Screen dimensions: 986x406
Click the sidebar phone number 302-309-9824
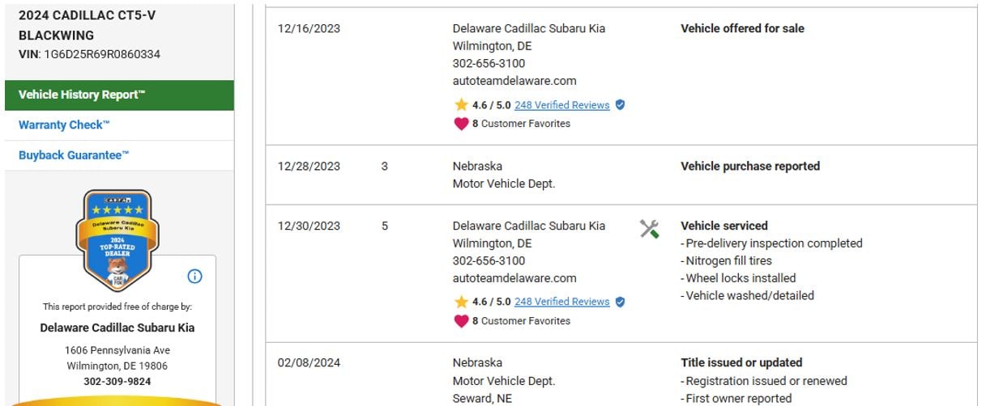(117, 382)
